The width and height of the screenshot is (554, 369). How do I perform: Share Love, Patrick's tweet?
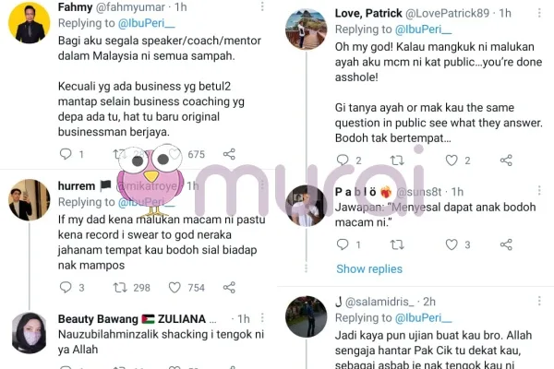click(508, 160)
